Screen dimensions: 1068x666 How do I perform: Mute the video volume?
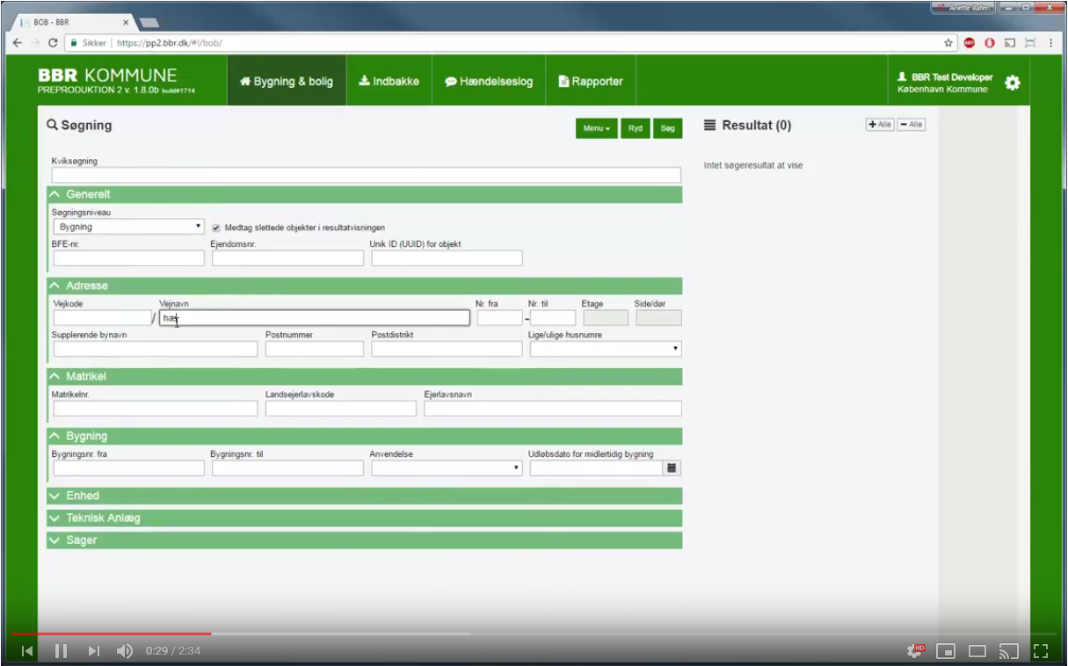point(125,651)
